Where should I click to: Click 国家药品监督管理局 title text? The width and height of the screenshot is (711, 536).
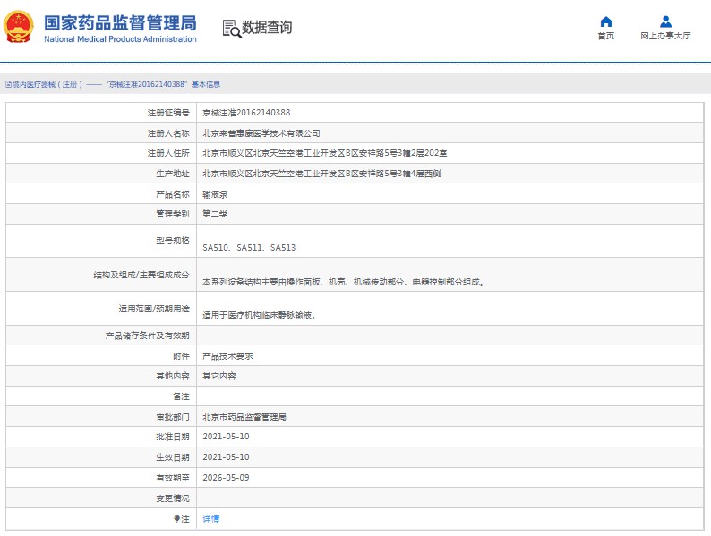[x=120, y=22]
